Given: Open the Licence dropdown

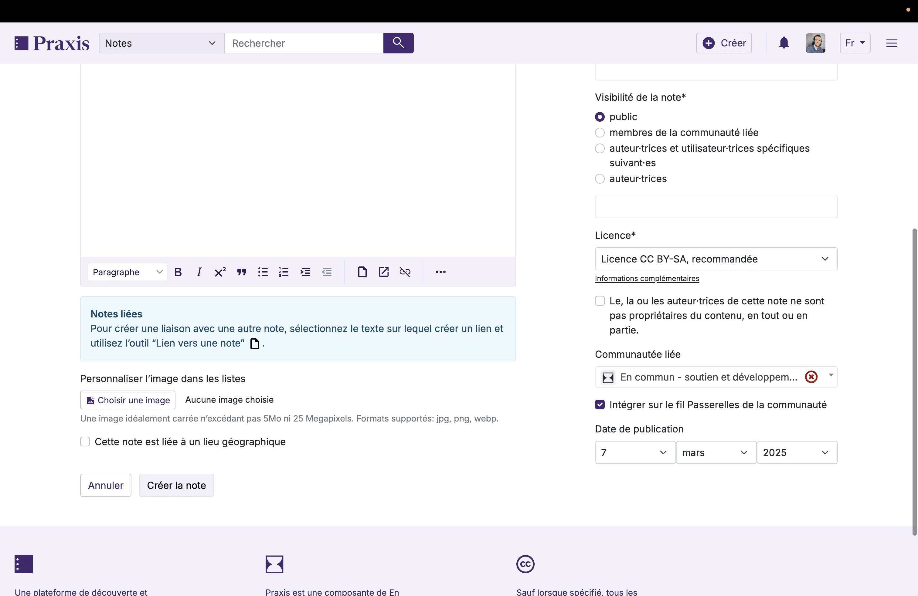Looking at the screenshot, I should click(x=716, y=259).
